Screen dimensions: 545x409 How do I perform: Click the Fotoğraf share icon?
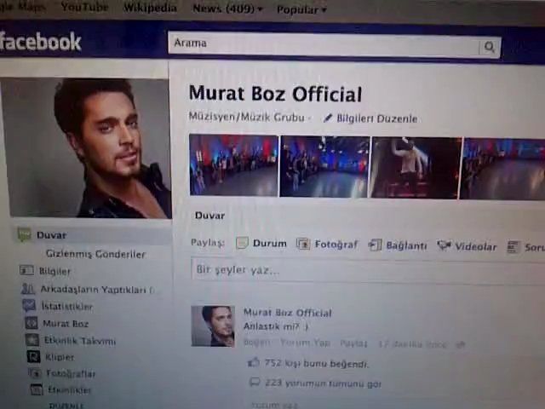303,244
